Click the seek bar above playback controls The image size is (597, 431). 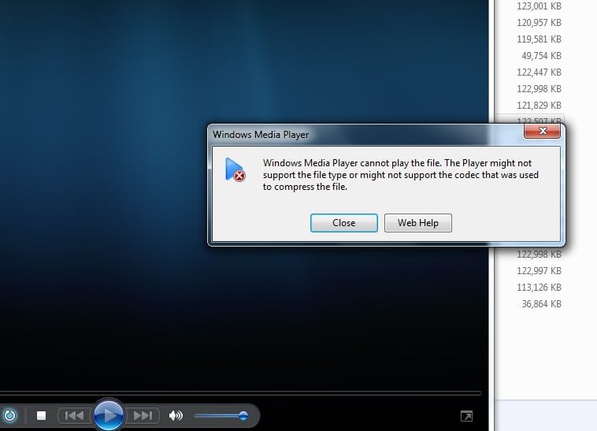pos(241,392)
